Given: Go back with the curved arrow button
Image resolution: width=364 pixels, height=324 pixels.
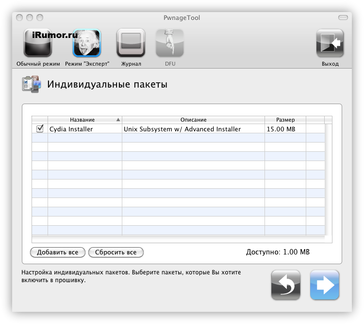Looking at the screenshot, I should [286, 285].
